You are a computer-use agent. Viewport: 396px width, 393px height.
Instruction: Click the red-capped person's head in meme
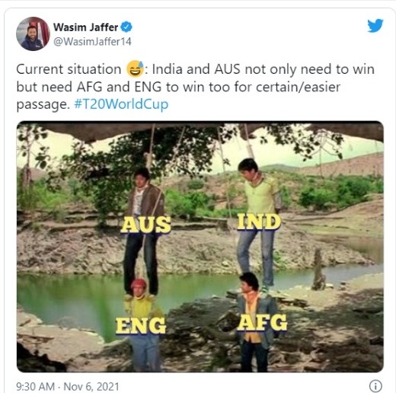pos(139,286)
